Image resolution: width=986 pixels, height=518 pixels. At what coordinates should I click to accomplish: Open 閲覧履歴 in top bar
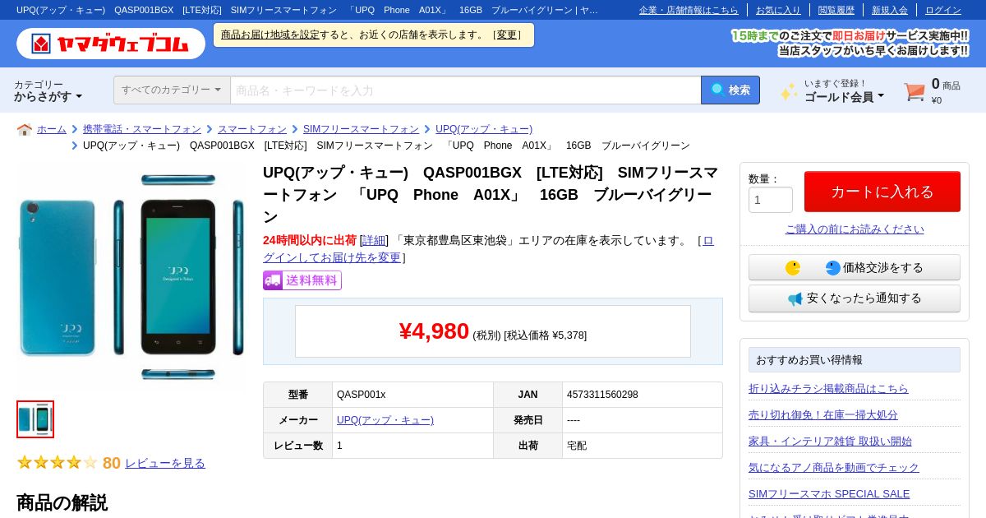click(x=836, y=10)
